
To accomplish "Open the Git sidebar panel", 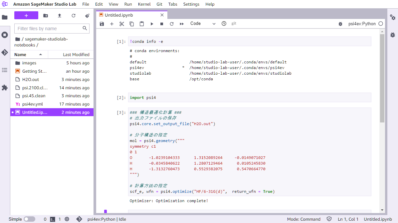I will 5,52.
